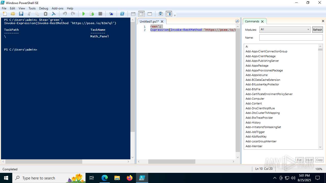
Task: Toggle the Show Command Add-on icon
Action: pyautogui.click(x=169, y=14)
